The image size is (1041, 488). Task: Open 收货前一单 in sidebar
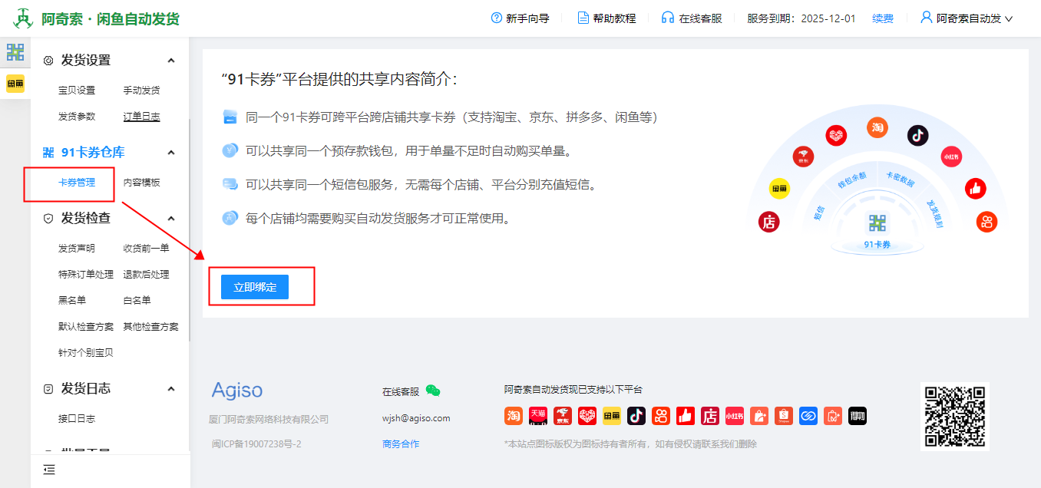click(147, 249)
